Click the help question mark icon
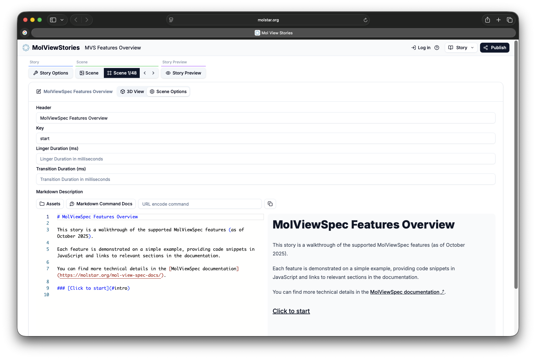The width and height of the screenshot is (536, 359). [436, 48]
